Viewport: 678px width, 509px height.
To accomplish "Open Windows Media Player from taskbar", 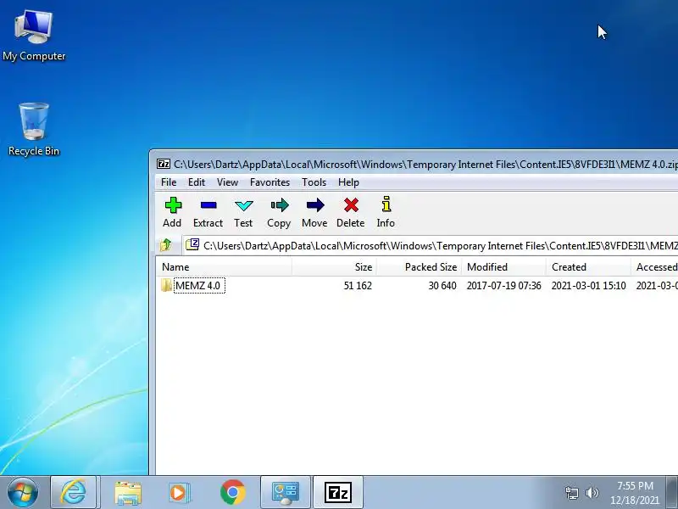I will pyautogui.click(x=179, y=493).
